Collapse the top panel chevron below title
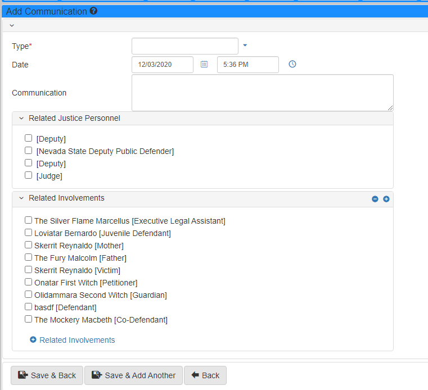The height and width of the screenshot is (390, 428). click(x=12, y=25)
